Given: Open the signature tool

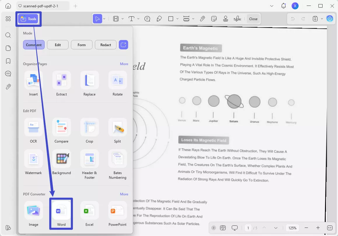Looking at the screenshot, I should [x=237, y=18].
